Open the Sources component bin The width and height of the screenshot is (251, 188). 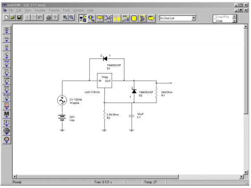[x=7, y=30]
